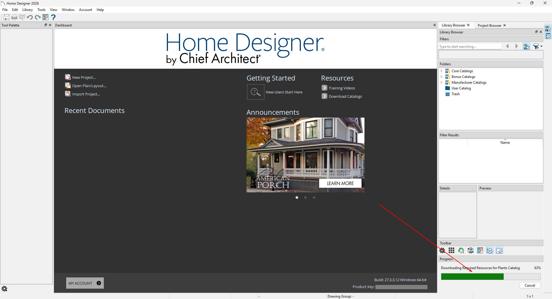Click the Save icon in the main toolbar
The width and height of the screenshot is (552, 299).
click(x=7, y=17)
